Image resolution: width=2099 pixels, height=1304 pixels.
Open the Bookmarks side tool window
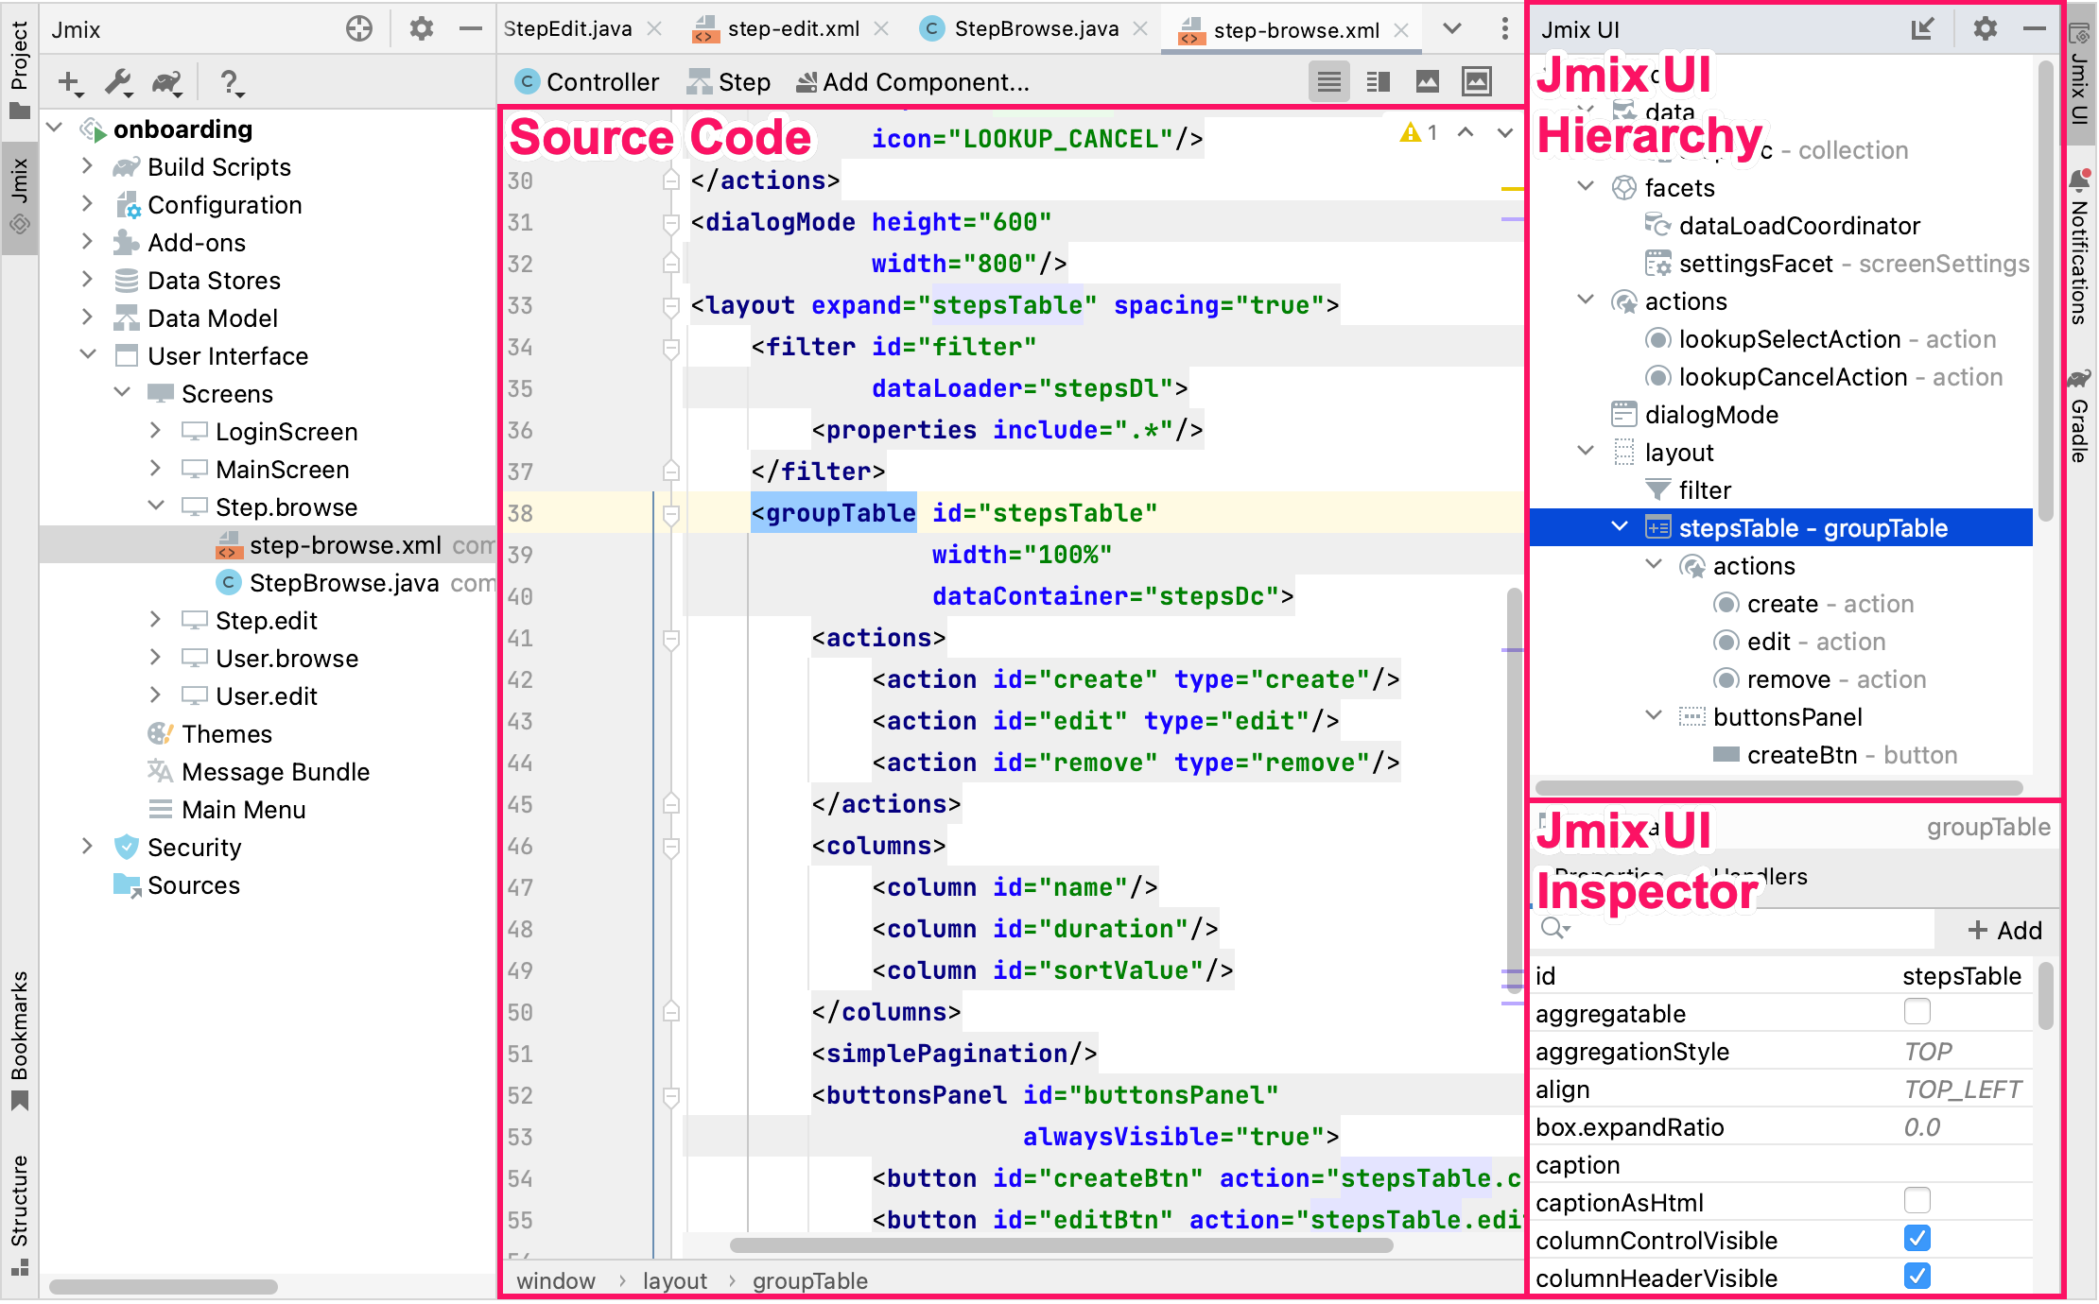click(20, 1039)
